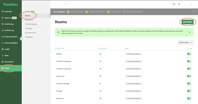Image resolution: width=198 pixels, height=104 pixels.
Task: Toggle Toilet for employees in use
Action: click(189, 61)
